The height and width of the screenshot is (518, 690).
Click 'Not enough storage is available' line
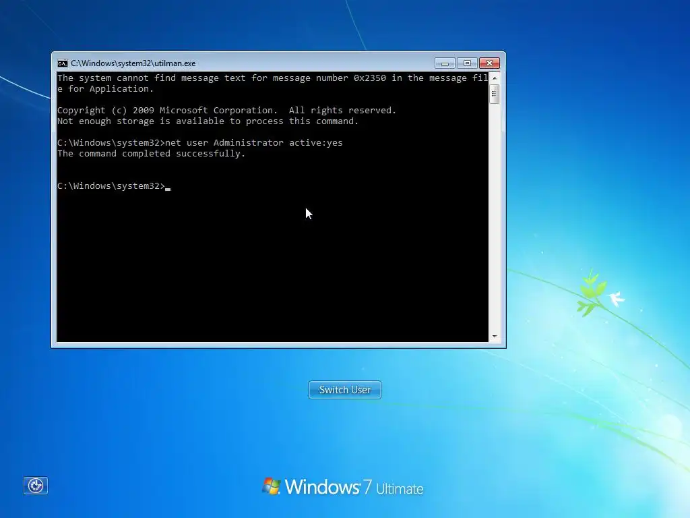208,121
